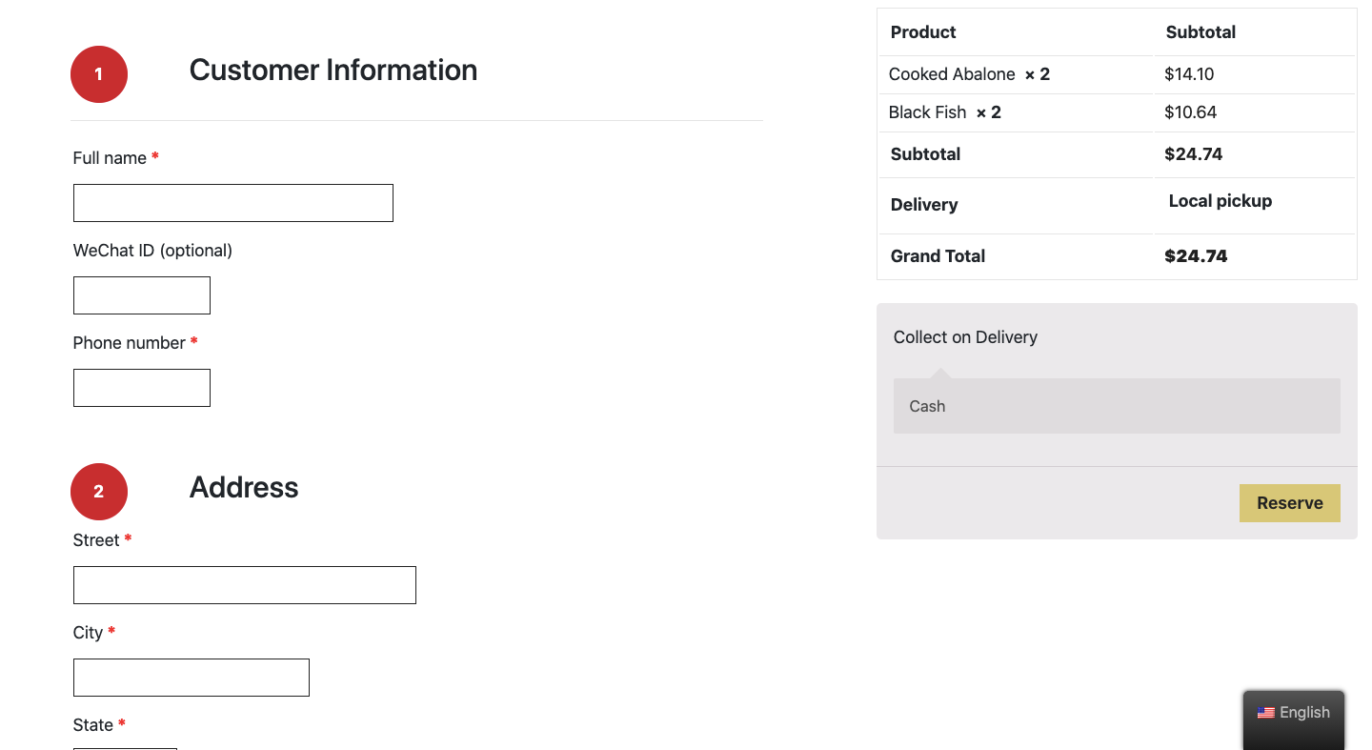Click the Address section heading
Screen dimensions: 1372x750
pyautogui.click(x=244, y=487)
